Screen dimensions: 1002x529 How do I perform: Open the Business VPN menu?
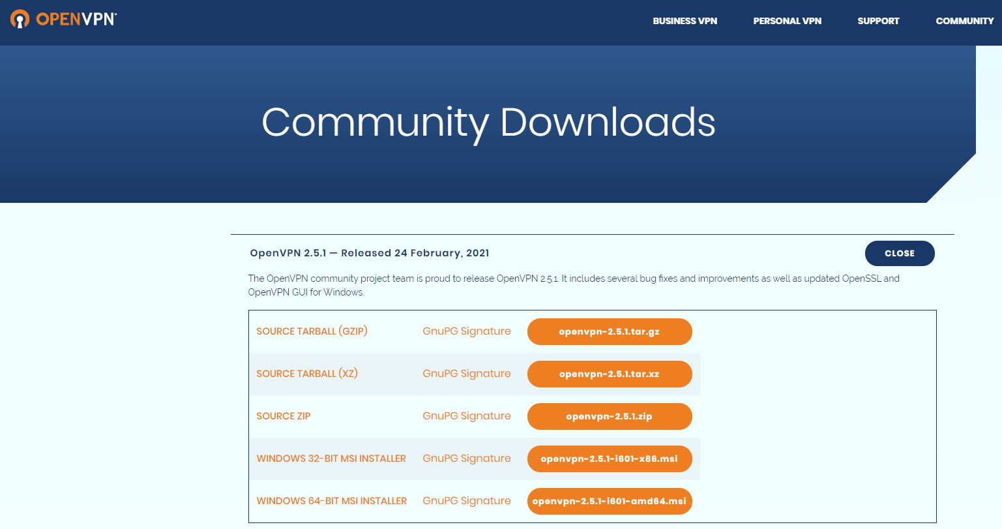pyautogui.click(x=685, y=21)
